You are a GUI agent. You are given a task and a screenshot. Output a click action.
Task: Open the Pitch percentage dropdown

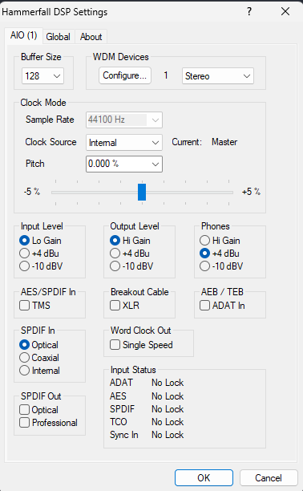coord(124,164)
